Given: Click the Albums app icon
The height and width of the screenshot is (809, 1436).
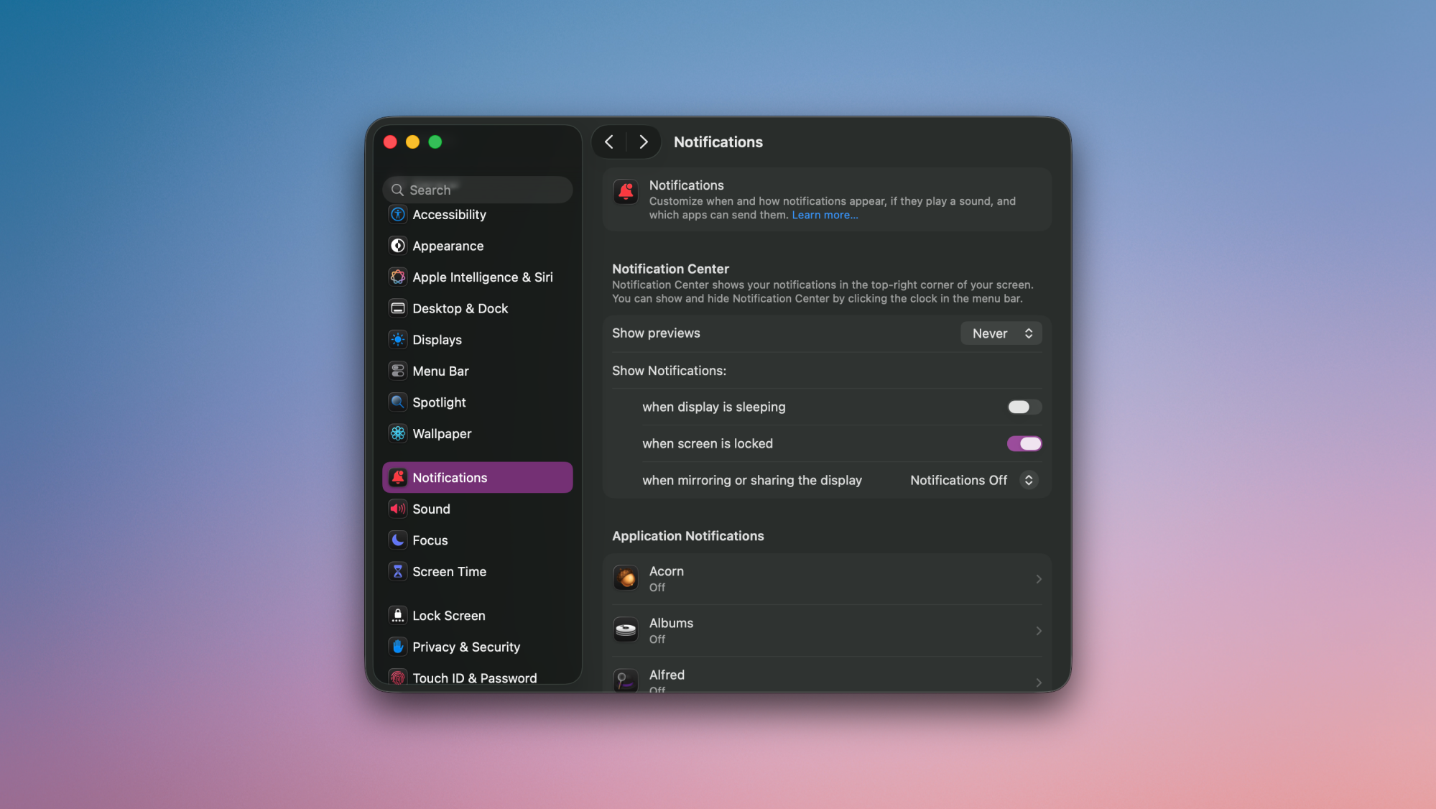Looking at the screenshot, I should tap(626, 629).
